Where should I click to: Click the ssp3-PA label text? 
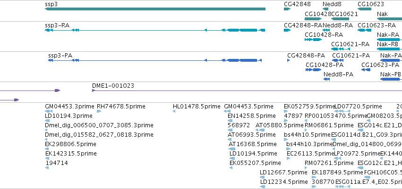point(60,56)
